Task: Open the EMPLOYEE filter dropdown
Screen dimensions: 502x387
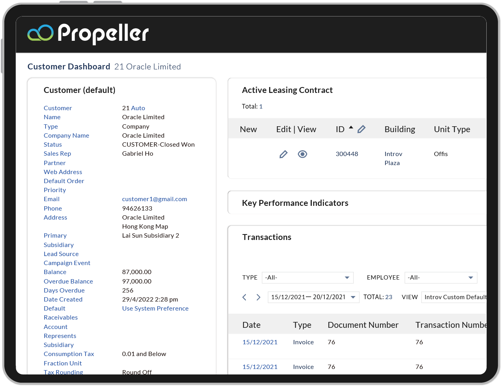Action: coord(472,277)
